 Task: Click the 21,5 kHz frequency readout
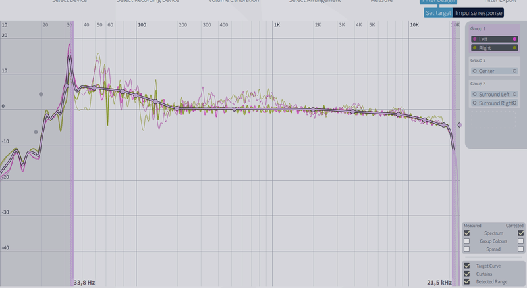[x=439, y=283]
